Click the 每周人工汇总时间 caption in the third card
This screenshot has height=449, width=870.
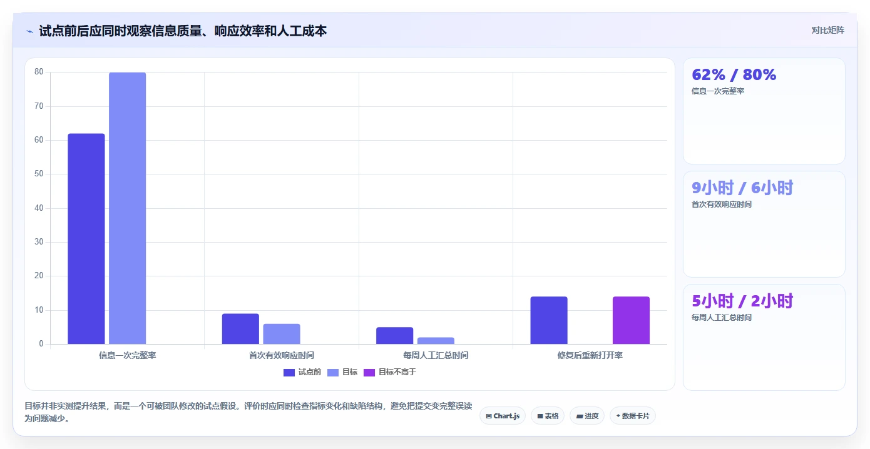[x=722, y=318]
